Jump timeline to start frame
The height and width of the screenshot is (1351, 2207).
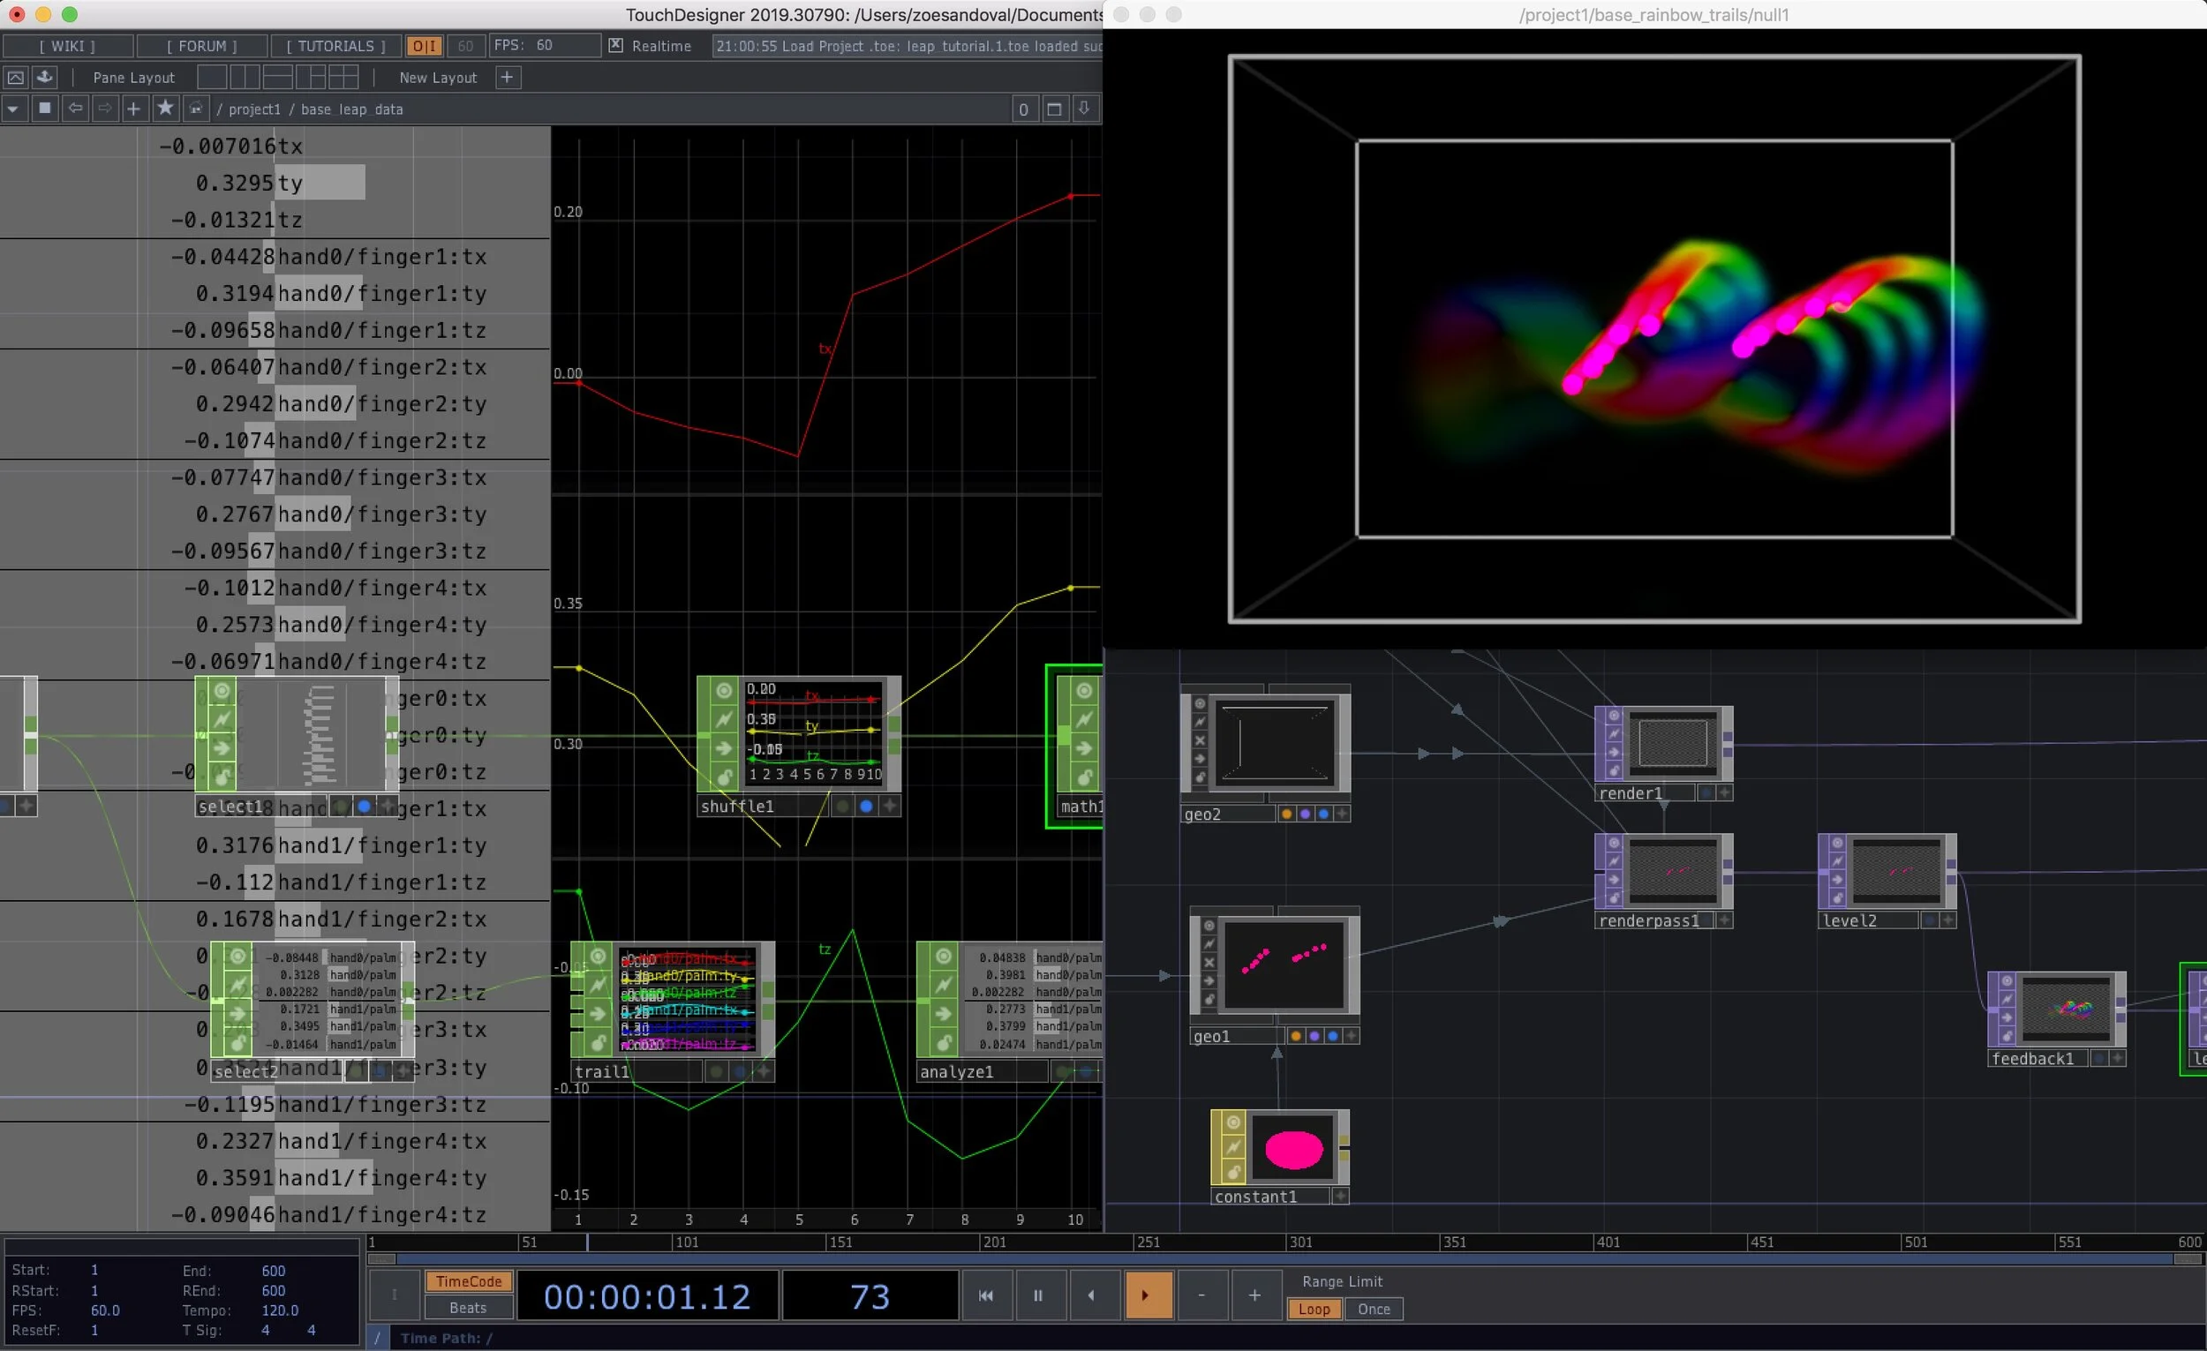pos(985,1295)
